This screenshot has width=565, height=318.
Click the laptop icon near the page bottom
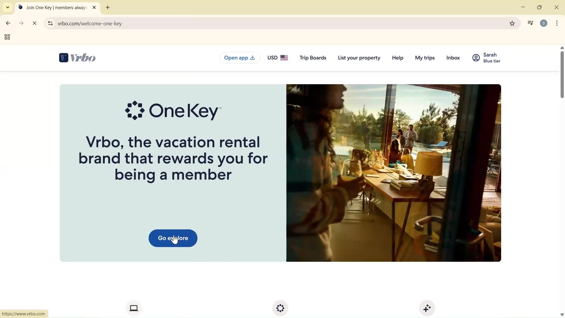(x=134, y=308)
